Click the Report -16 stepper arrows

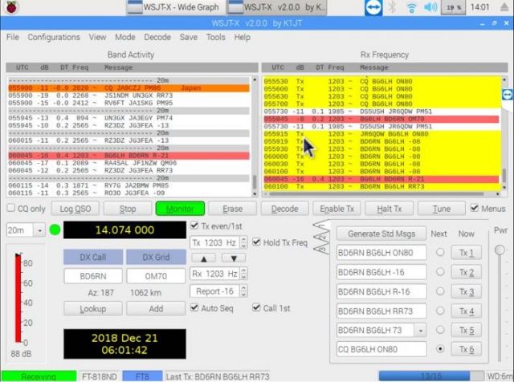(x=243, y=291)
